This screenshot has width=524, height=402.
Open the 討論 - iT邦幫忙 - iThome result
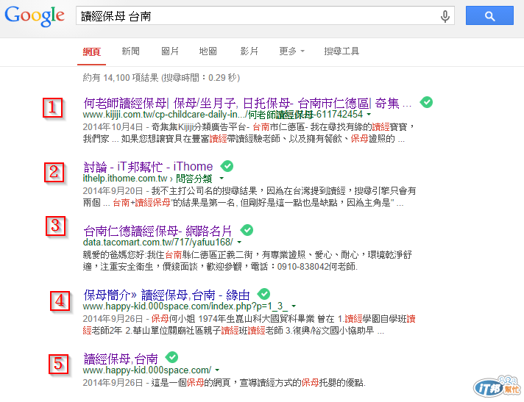pyautogui.click(x=148, y=167)
